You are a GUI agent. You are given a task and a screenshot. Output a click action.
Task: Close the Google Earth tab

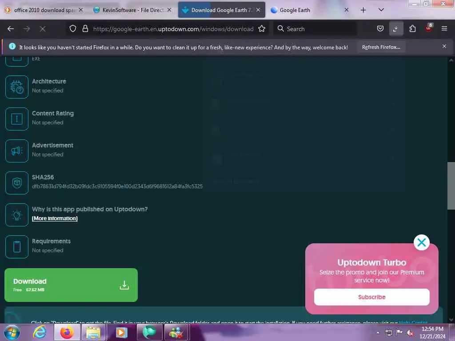point(347,10)
